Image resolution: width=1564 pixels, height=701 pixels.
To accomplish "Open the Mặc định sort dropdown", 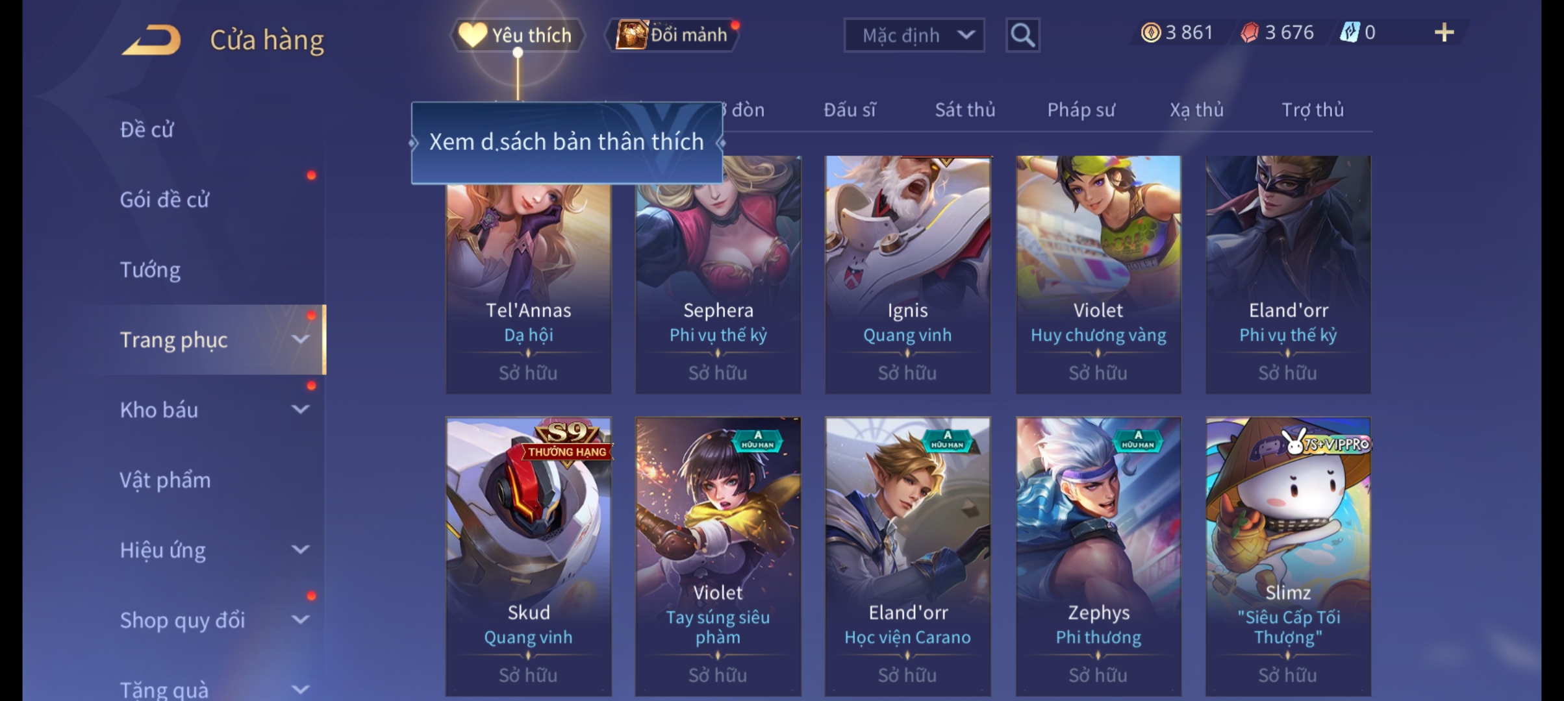I will point(914,35).
